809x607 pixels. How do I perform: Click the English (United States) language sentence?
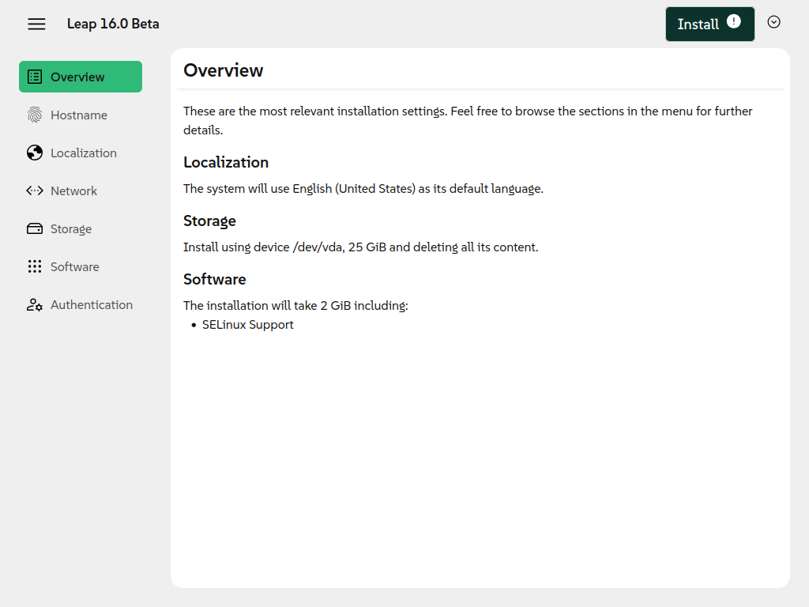click(363, 189)
